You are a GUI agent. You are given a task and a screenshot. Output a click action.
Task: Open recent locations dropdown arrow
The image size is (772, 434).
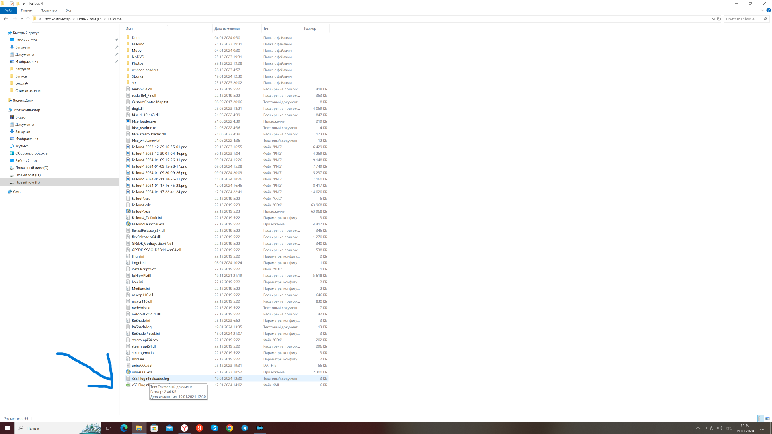(22, 19)
